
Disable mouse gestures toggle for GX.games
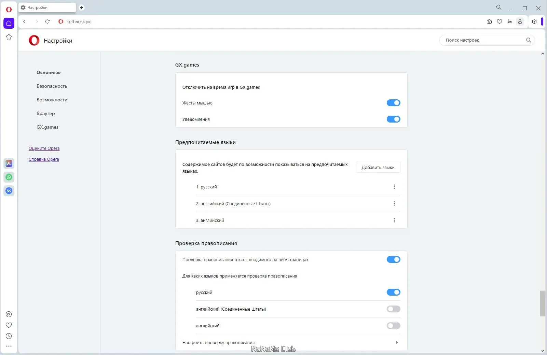[393, 103]
